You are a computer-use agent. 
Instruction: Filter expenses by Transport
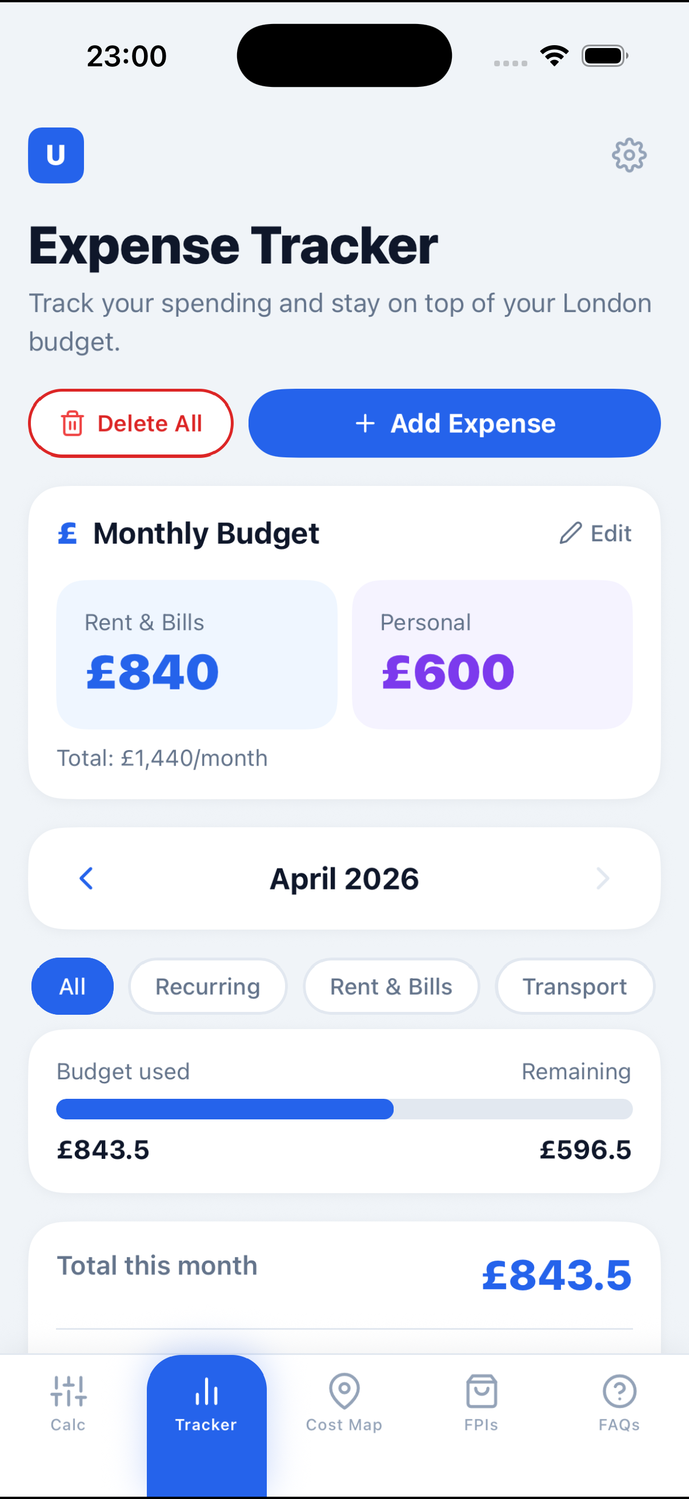(575, 986)
